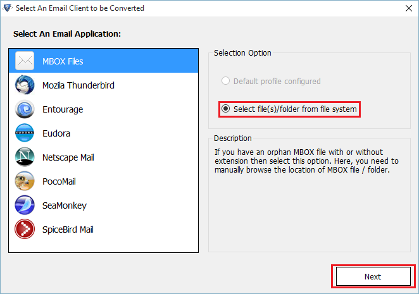Click the MBOX Files envelope icon

tap(25, 61)
